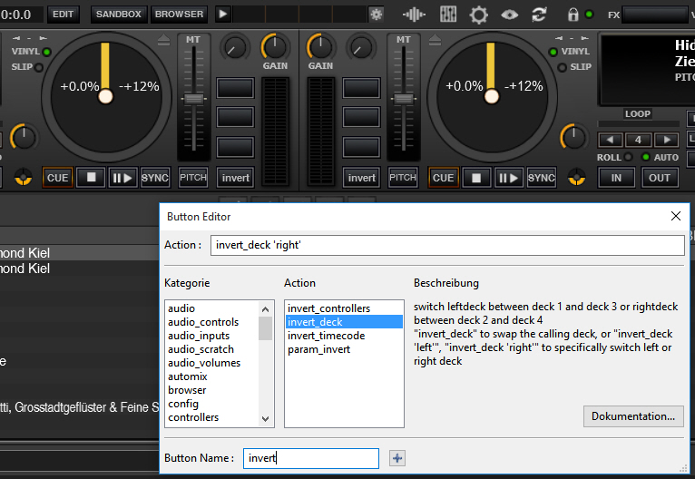Screen dimensions: 695x479
Task: Select invert_timecode in the Action list
Action: pyautogui.click(x=326, y=336)
